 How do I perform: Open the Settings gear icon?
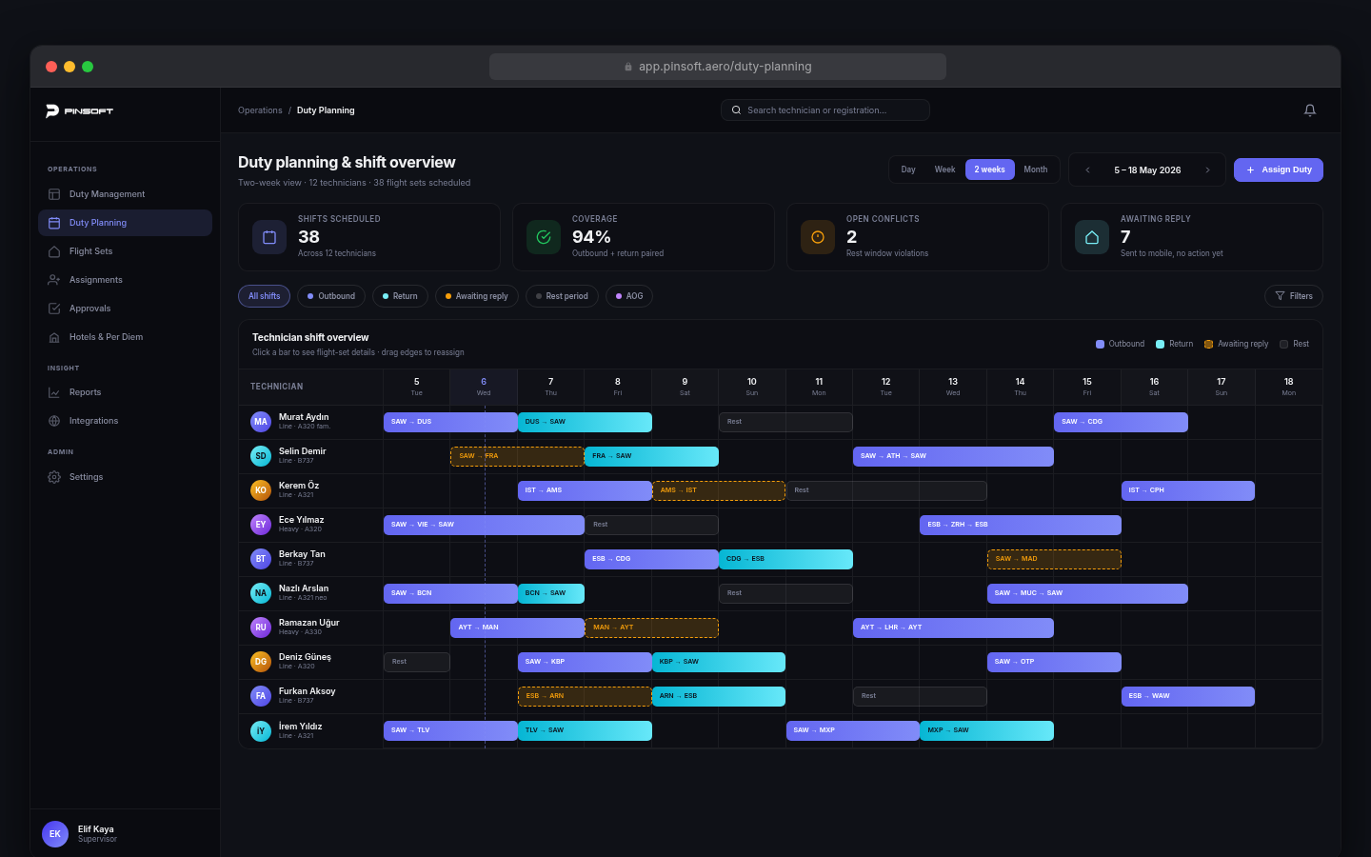point(54,477)
